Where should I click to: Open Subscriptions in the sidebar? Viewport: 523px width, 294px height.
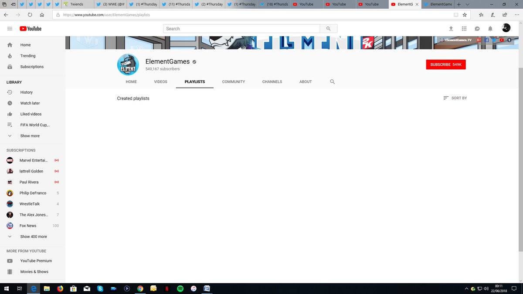33,67
